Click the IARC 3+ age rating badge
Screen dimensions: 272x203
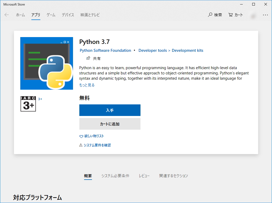point(28,104)
